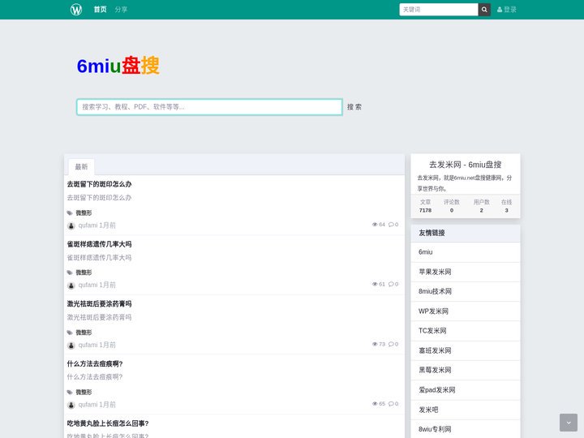
Task: Click the magnifier search icon button
Action: (x=484, y=9)
